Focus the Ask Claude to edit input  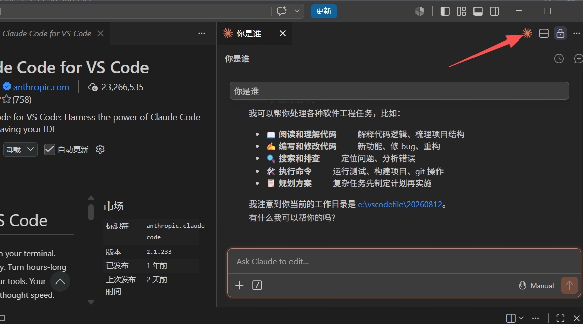(404, 262)
